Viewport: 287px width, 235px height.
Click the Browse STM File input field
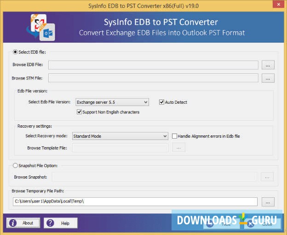(x=153, y=78)
